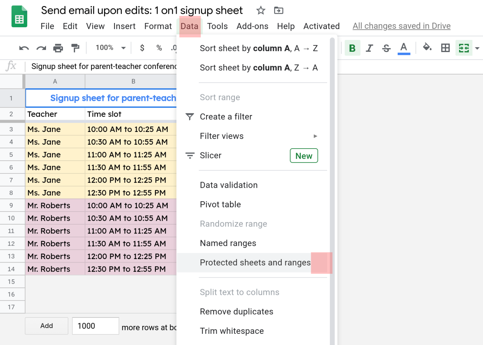Viewport: 483px width, 345px height.
Task: Star this spreadsheet
Action: 261,11
